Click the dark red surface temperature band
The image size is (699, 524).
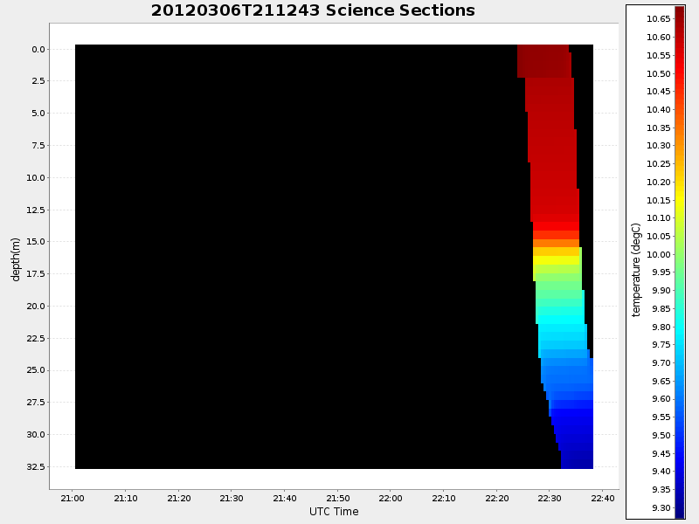(543, 61)
